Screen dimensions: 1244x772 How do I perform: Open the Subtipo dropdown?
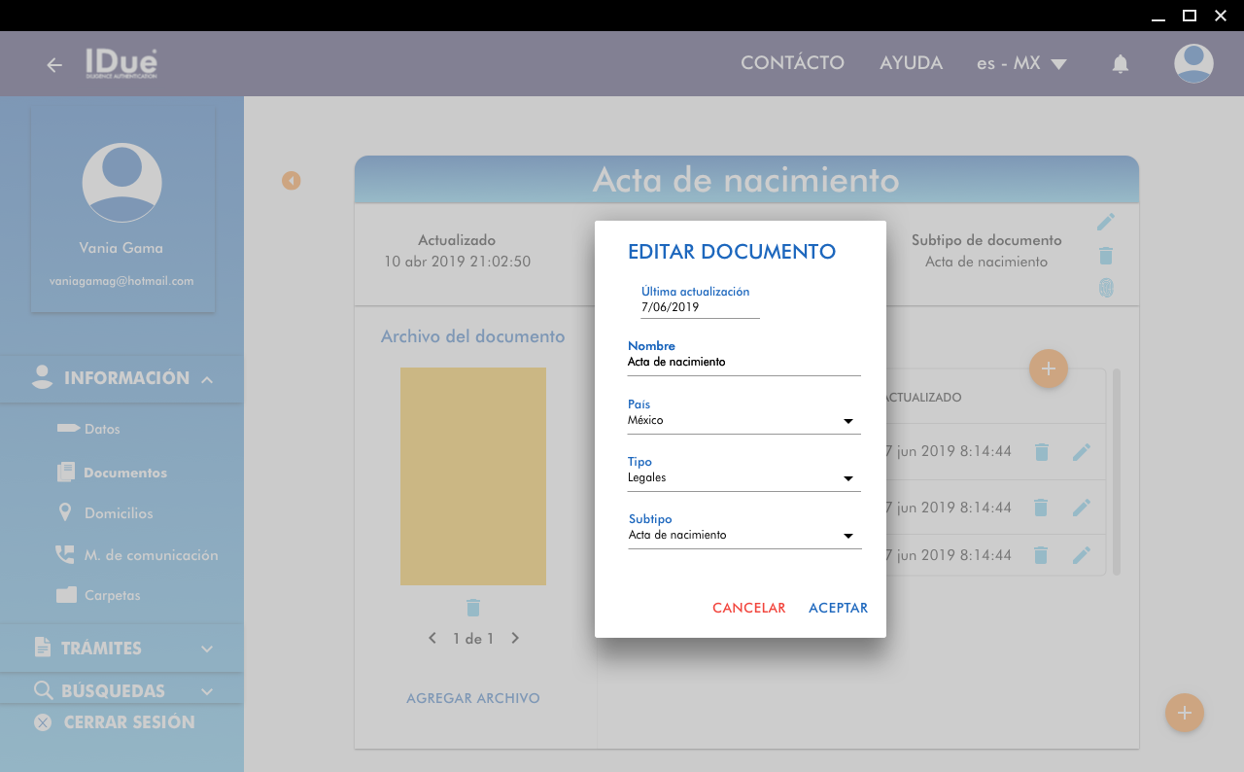[x=743, y=536]
